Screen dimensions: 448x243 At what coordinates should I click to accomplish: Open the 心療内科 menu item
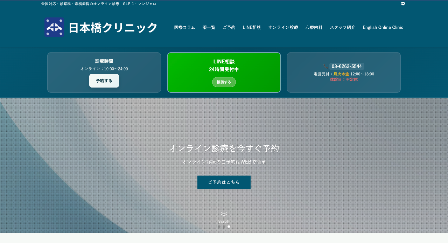click(x=314, y=27)
